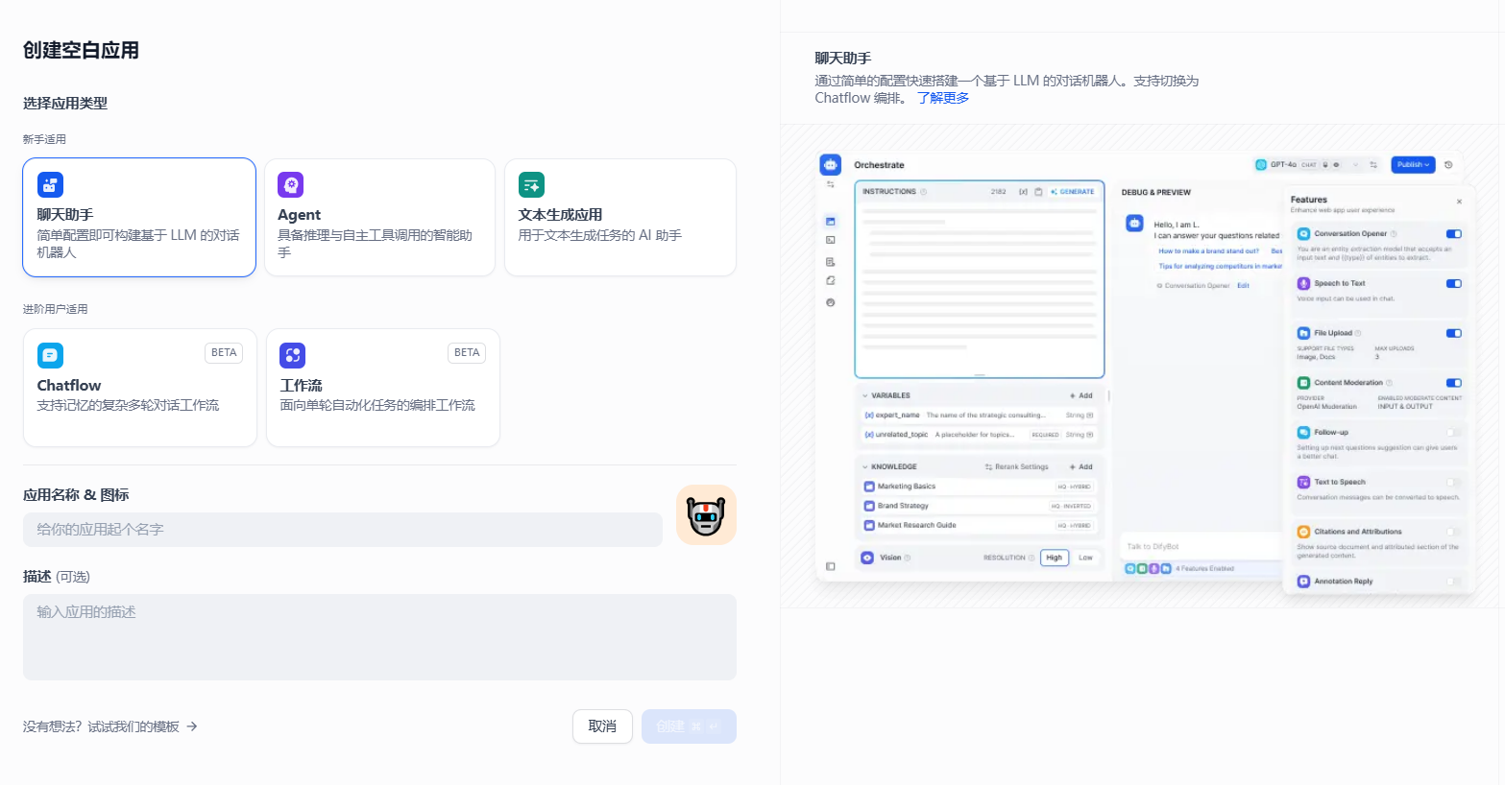
Task: Enable the File Upload feature toggle
Action: (1453, 333)
